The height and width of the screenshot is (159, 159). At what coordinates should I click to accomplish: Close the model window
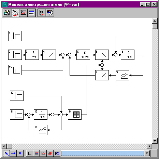[x=154, y=4]
